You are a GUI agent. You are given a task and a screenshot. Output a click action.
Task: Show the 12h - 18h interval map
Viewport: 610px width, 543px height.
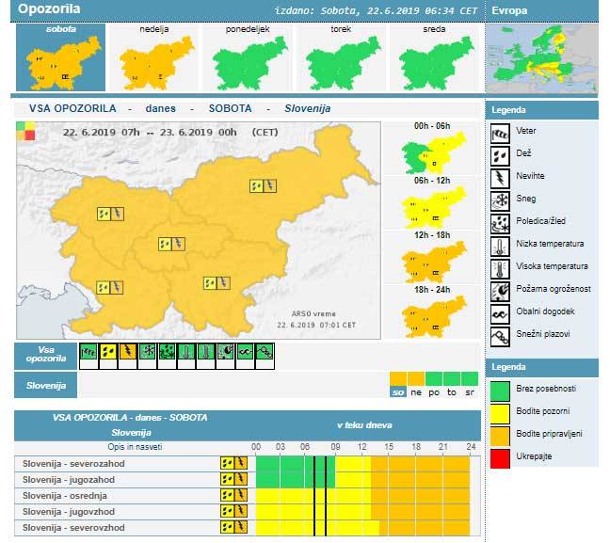coord(432,264)
